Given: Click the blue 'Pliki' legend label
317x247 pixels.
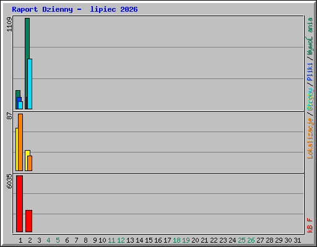Looking at the screenshot, I should [x=310, y=72].
